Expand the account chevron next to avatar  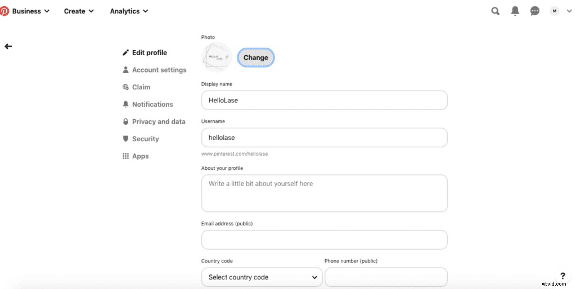tap(569, 11)
